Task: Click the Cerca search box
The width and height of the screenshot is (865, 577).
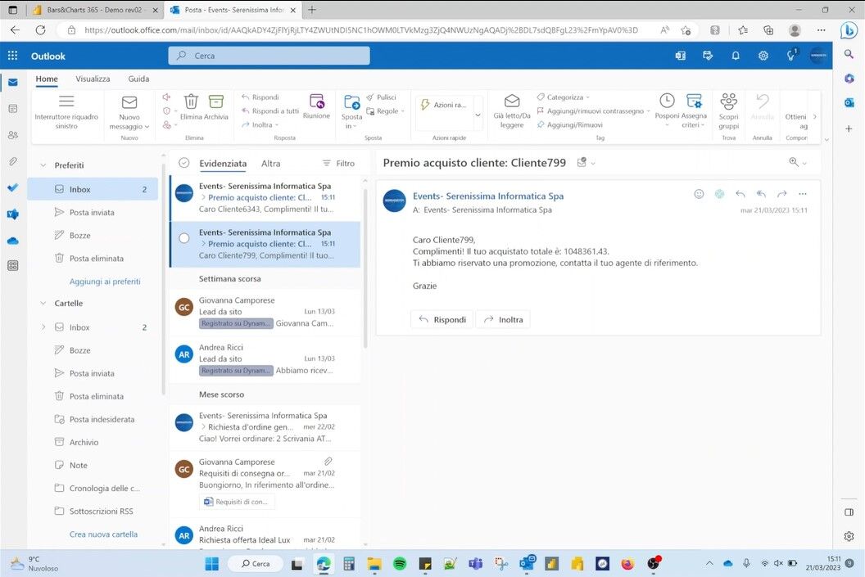Action: tap(269, 56)
